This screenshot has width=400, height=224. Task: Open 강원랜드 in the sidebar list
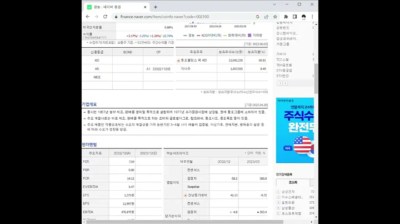[x=283, y=28]
